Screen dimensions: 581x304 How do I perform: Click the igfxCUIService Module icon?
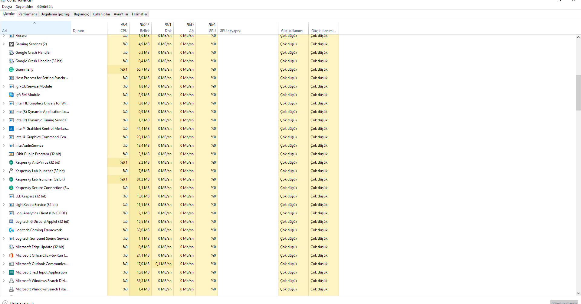11,86
